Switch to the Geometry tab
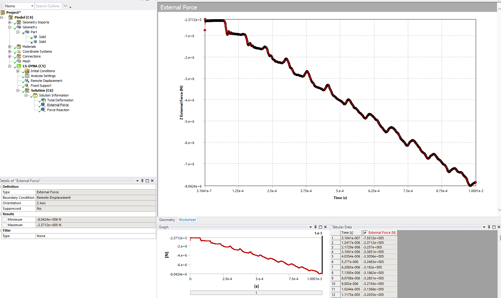Image resolution: width=501 pixels, height=298 pixels. click(167, 220)
